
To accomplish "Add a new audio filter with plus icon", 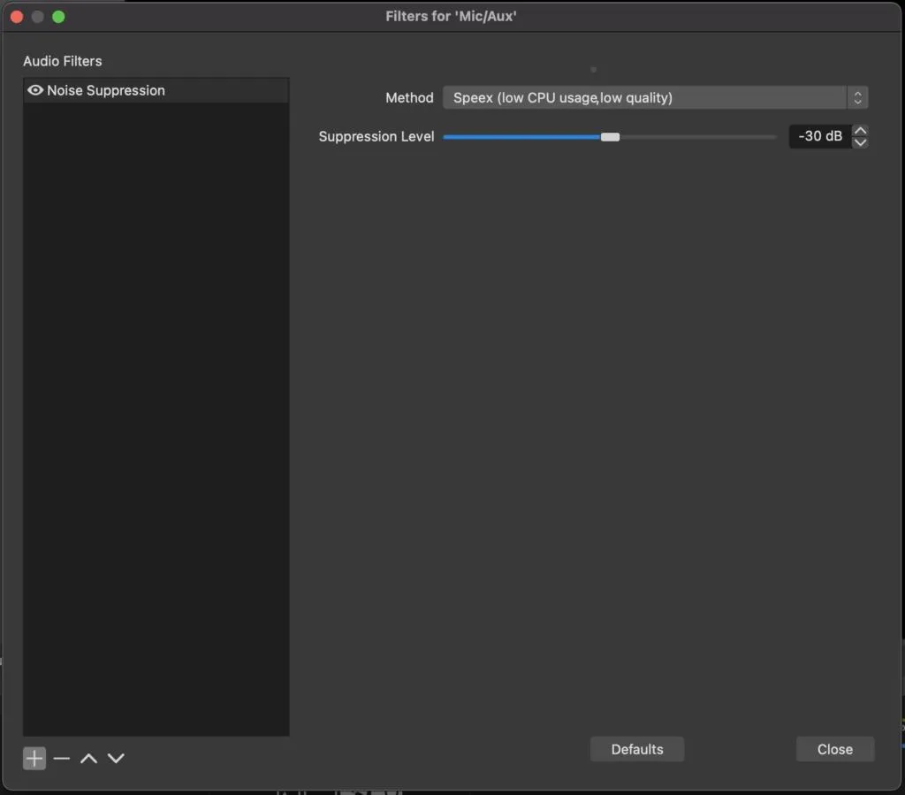I will (34, 758).
